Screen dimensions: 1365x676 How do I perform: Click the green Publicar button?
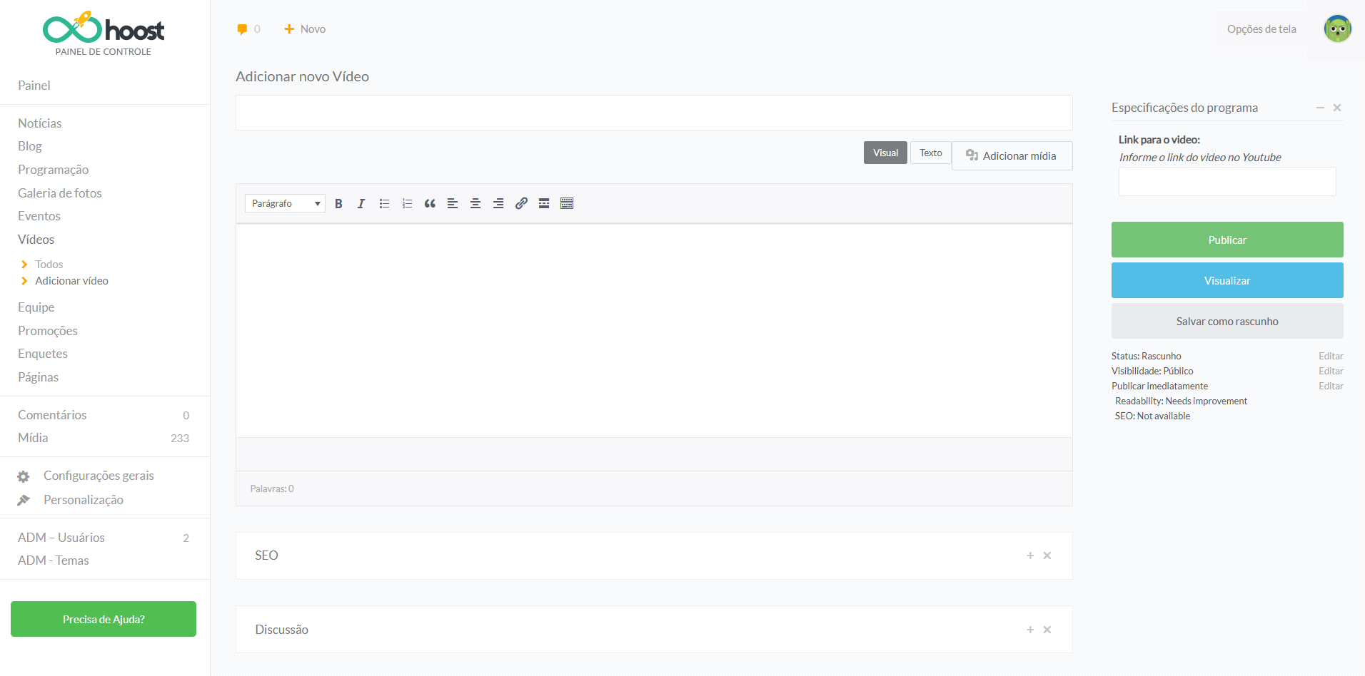1227,240
